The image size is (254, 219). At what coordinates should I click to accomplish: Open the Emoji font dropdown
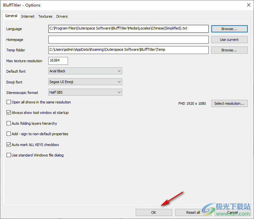point(85,82)
